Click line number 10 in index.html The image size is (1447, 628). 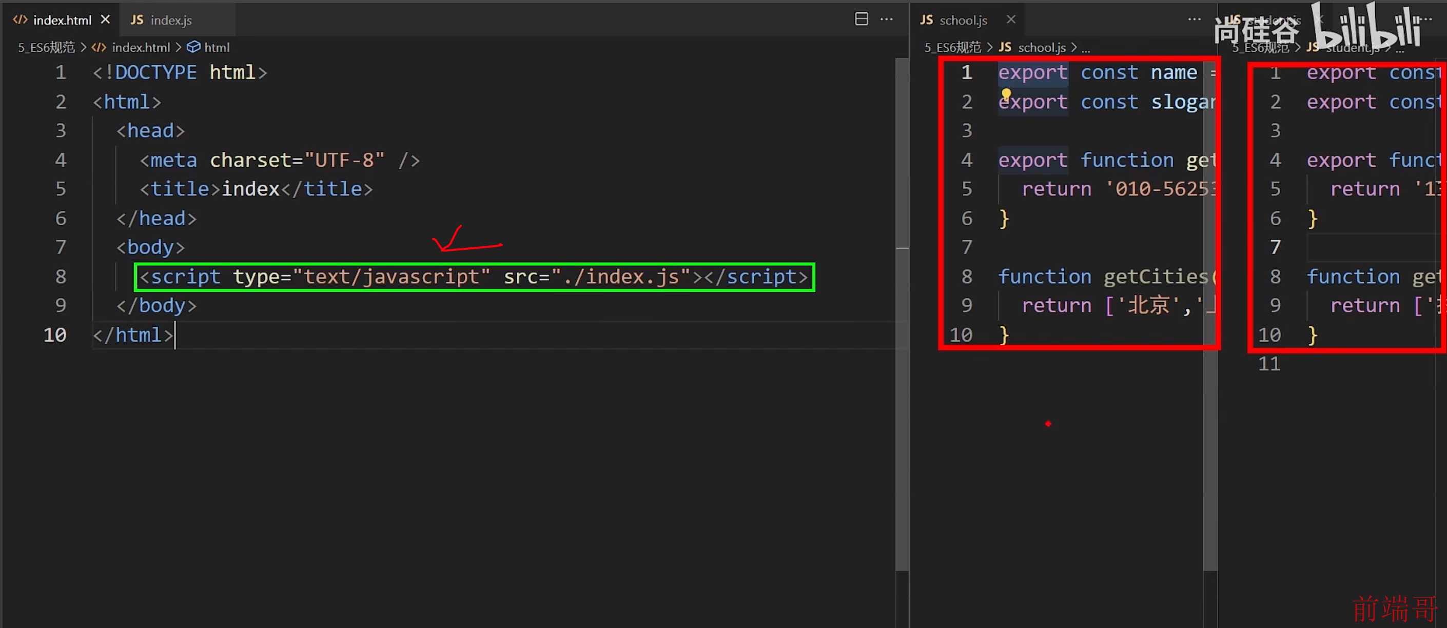pos(55,335)
